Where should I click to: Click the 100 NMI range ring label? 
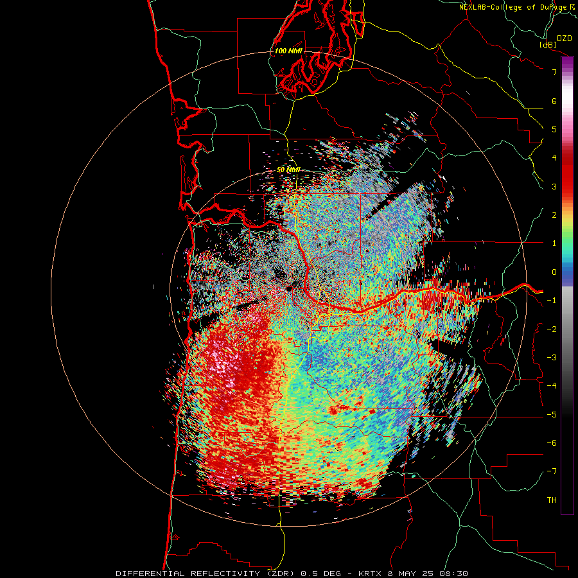click(x=288, y=51)
